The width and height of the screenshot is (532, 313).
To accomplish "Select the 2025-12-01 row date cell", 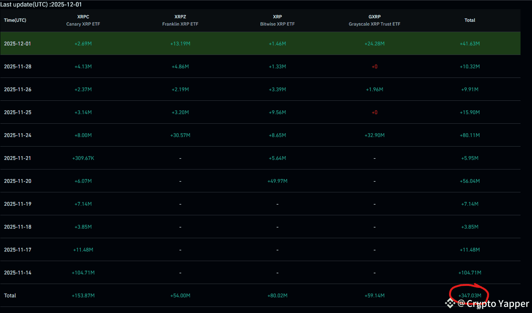I will tap(18, 44).
